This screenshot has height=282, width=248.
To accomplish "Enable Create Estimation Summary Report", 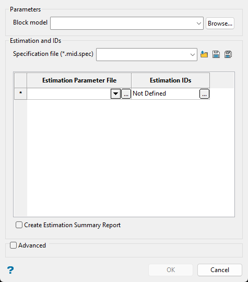I will tap(19, 225).
